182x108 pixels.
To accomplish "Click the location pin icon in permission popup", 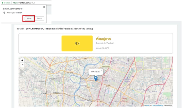I will click(x=4, y=12).
